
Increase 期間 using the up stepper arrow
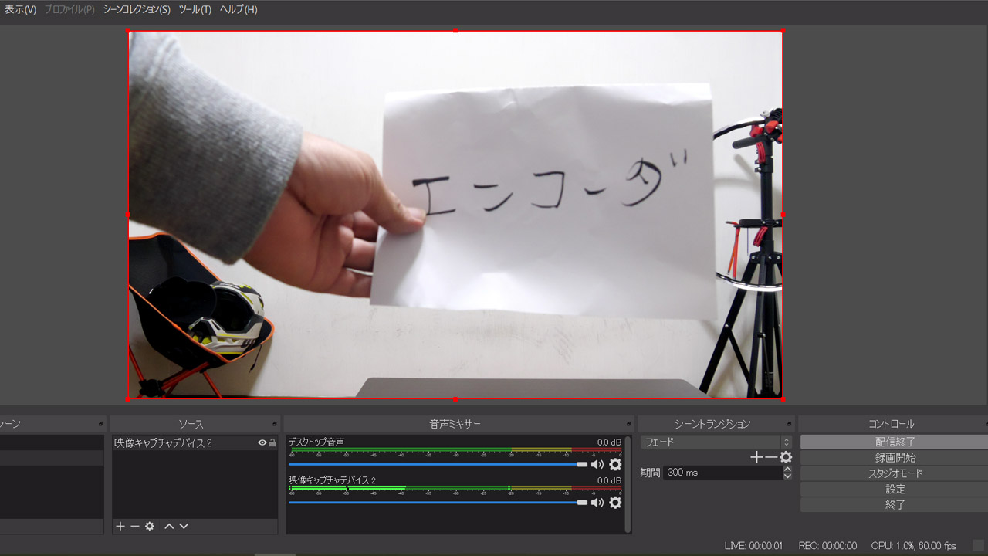point(787,468)
